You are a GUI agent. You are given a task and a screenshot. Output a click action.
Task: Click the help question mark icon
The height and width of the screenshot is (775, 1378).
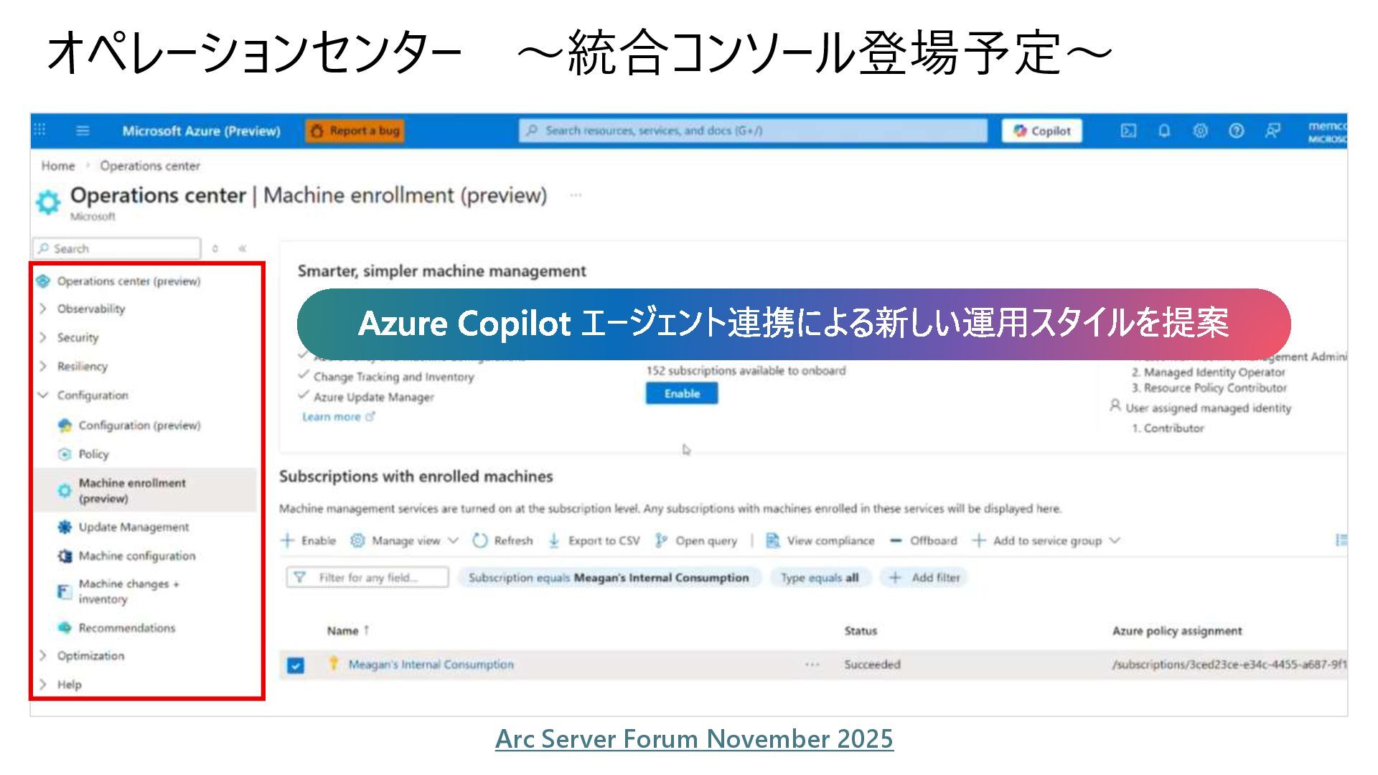(1236, 131)
